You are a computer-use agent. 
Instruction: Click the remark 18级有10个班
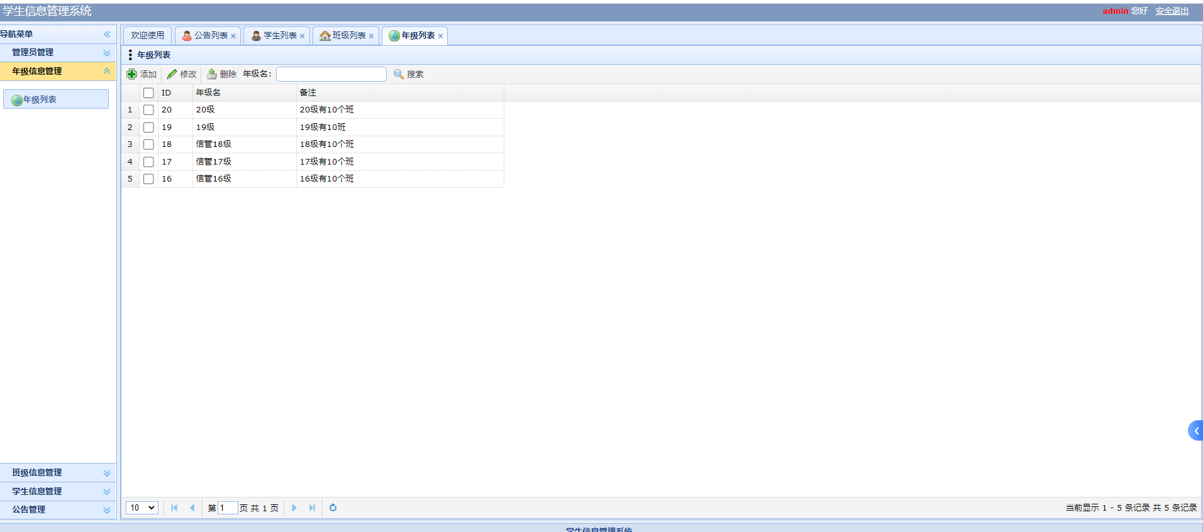[x=327, y=144]
